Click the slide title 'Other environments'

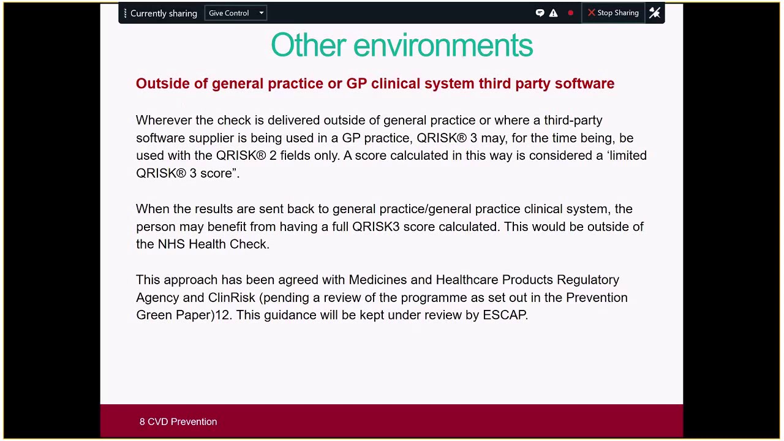(x=402, y=45)
